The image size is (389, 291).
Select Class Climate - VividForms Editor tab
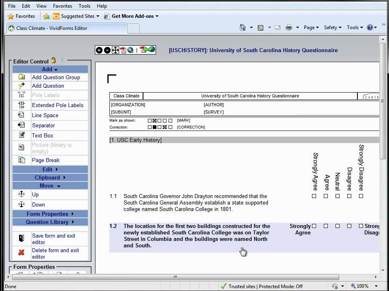(x=67, y=28)
